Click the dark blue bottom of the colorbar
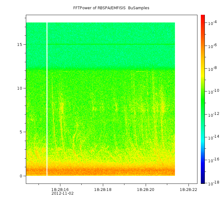 pyautogui.click(x=203, y=180)
